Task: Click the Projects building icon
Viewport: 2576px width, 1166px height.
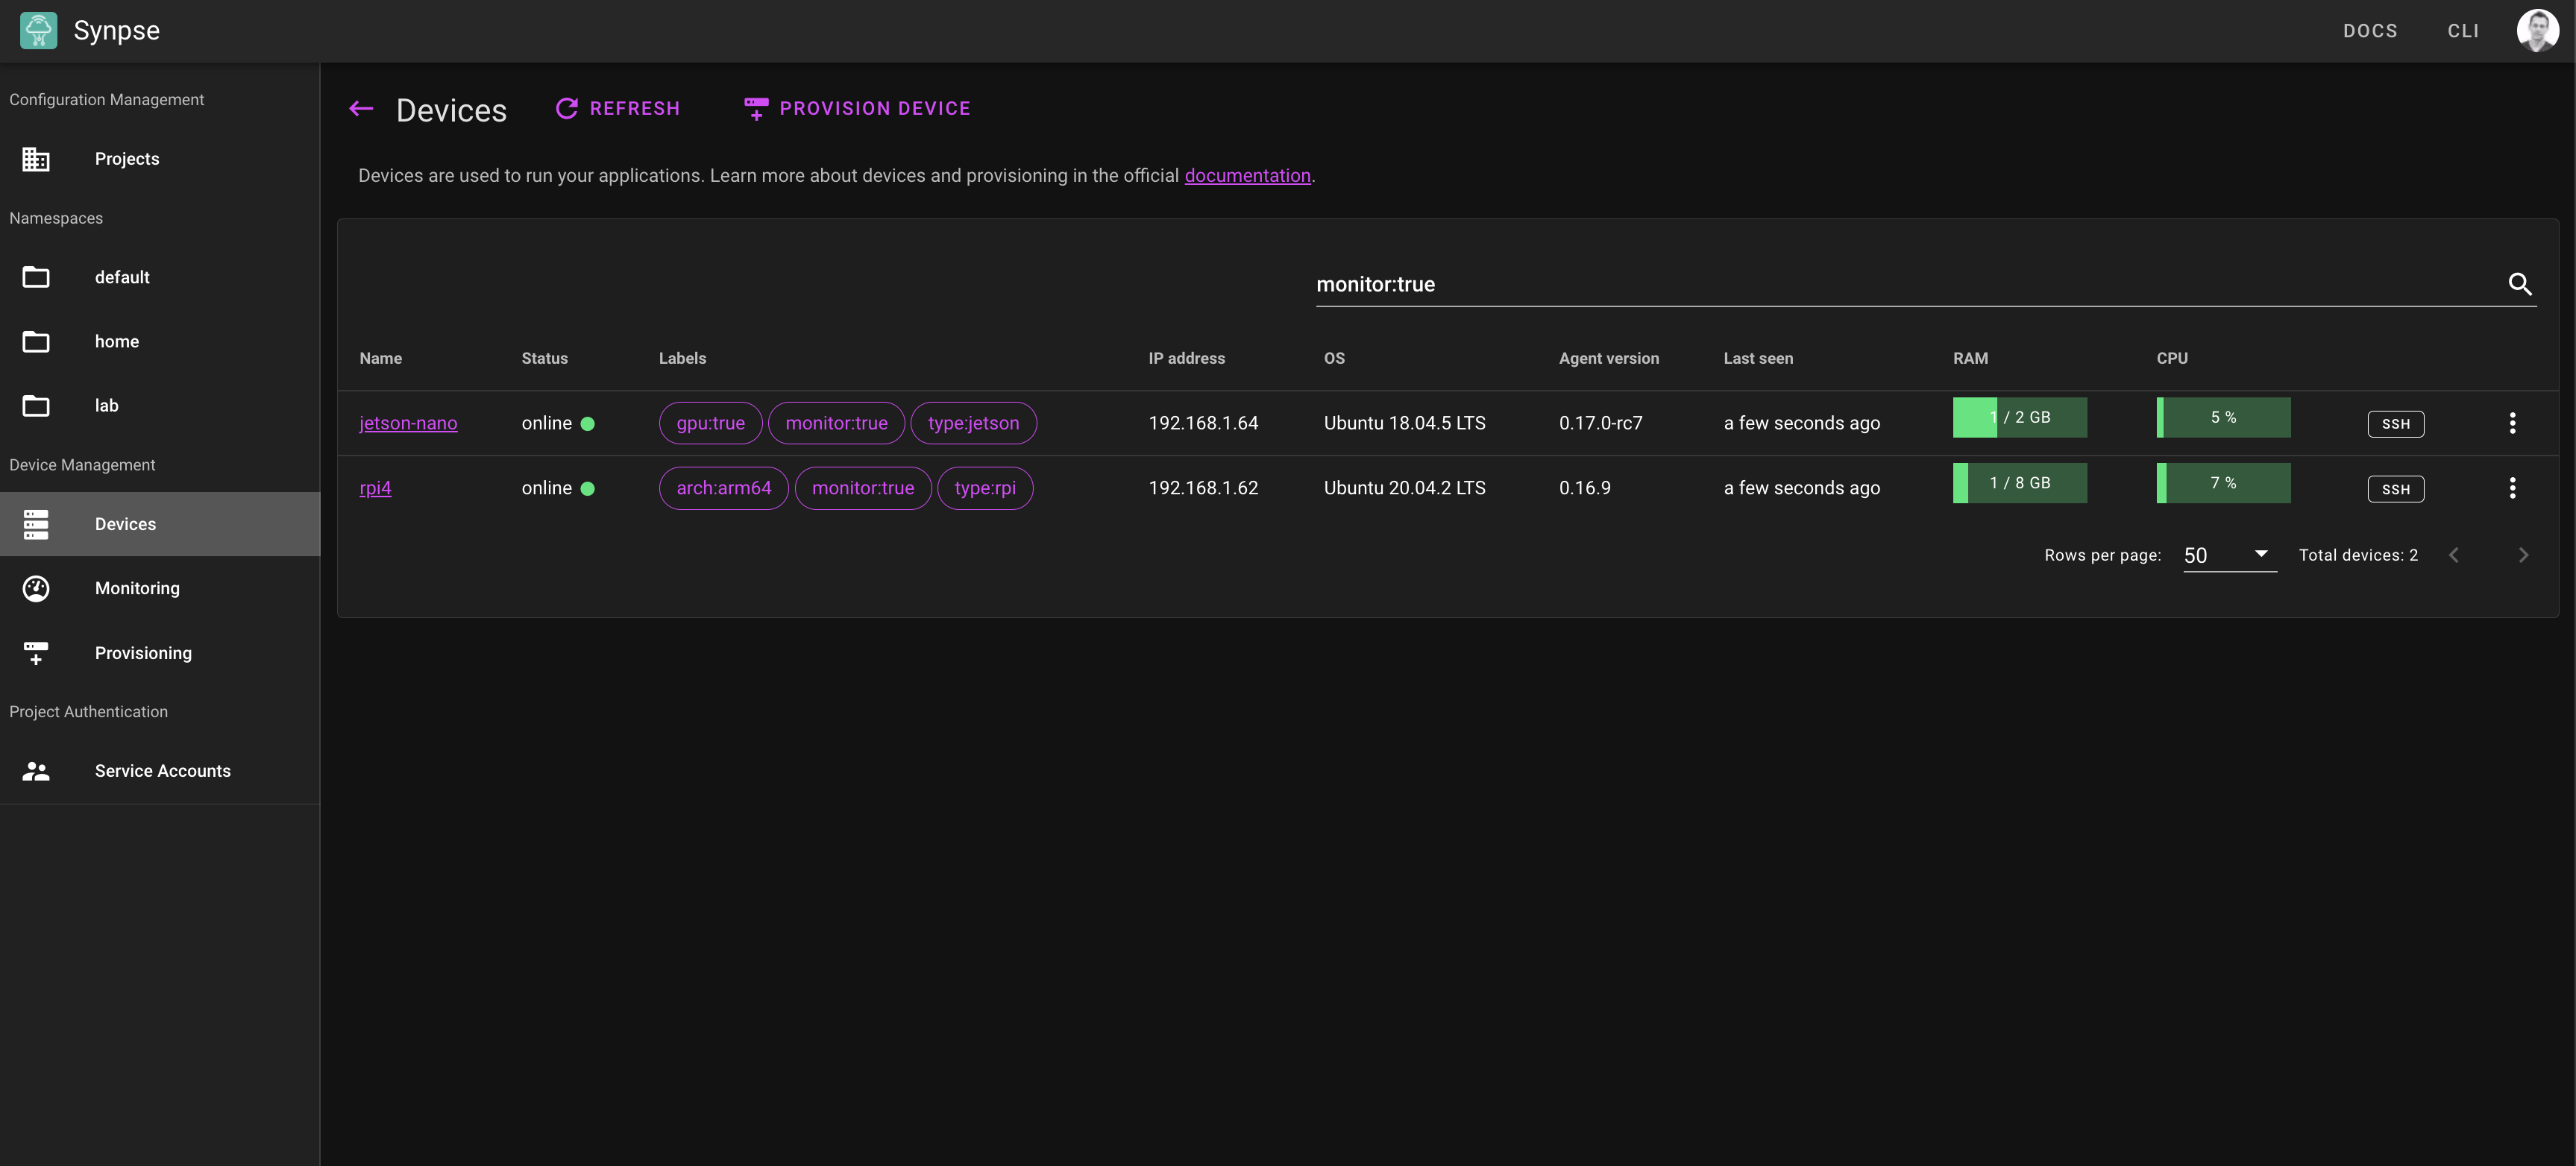Action: pyautogui.click(x=36, y=159)
